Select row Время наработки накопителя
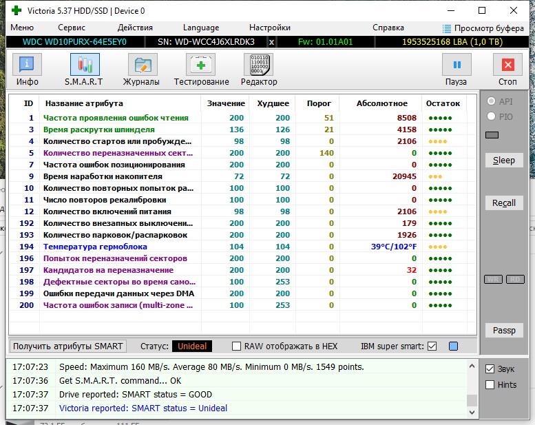The width and height of the screenshot is (535, 425). [x=242, y=176]
